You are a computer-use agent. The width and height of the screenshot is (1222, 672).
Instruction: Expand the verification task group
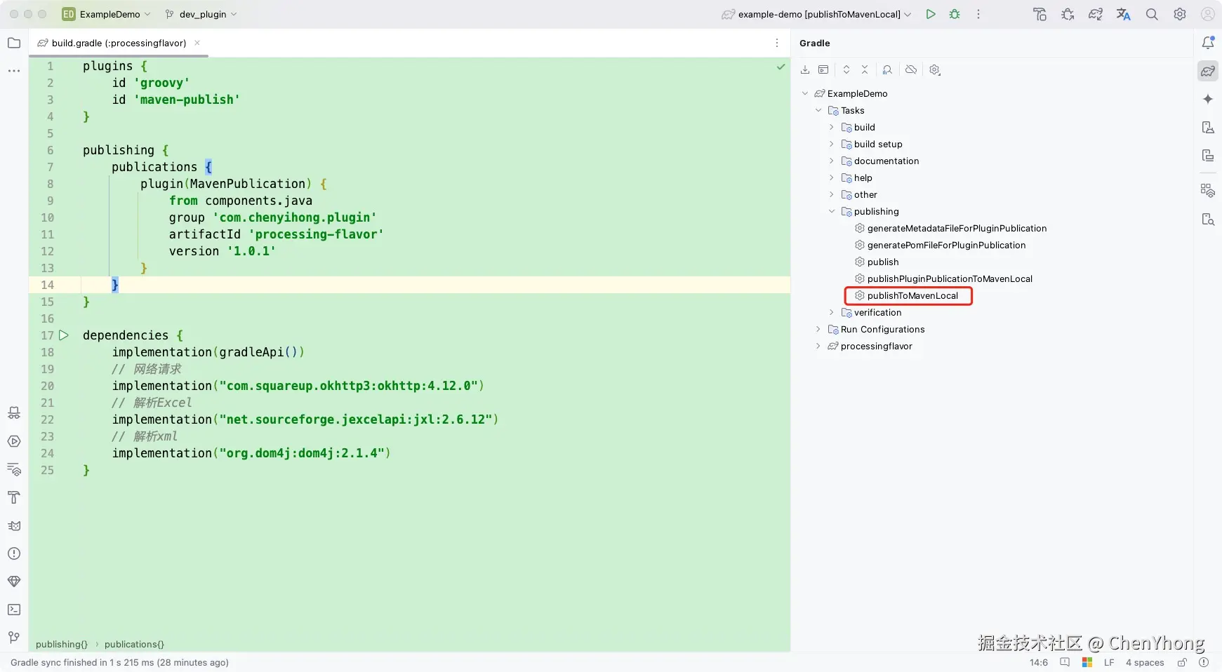pyautogui.click(x=832, y=312)
